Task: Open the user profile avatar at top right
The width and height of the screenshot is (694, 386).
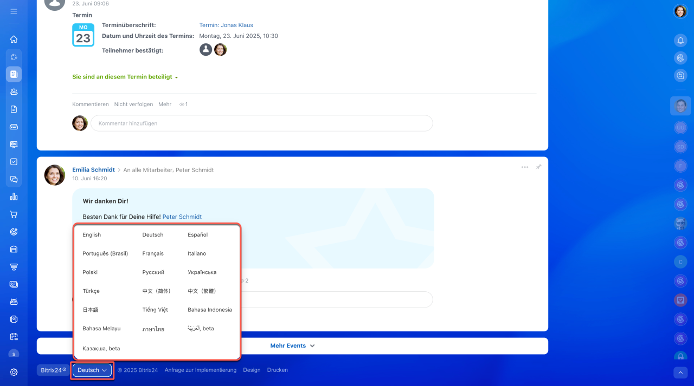Action: tap(680, 11)
